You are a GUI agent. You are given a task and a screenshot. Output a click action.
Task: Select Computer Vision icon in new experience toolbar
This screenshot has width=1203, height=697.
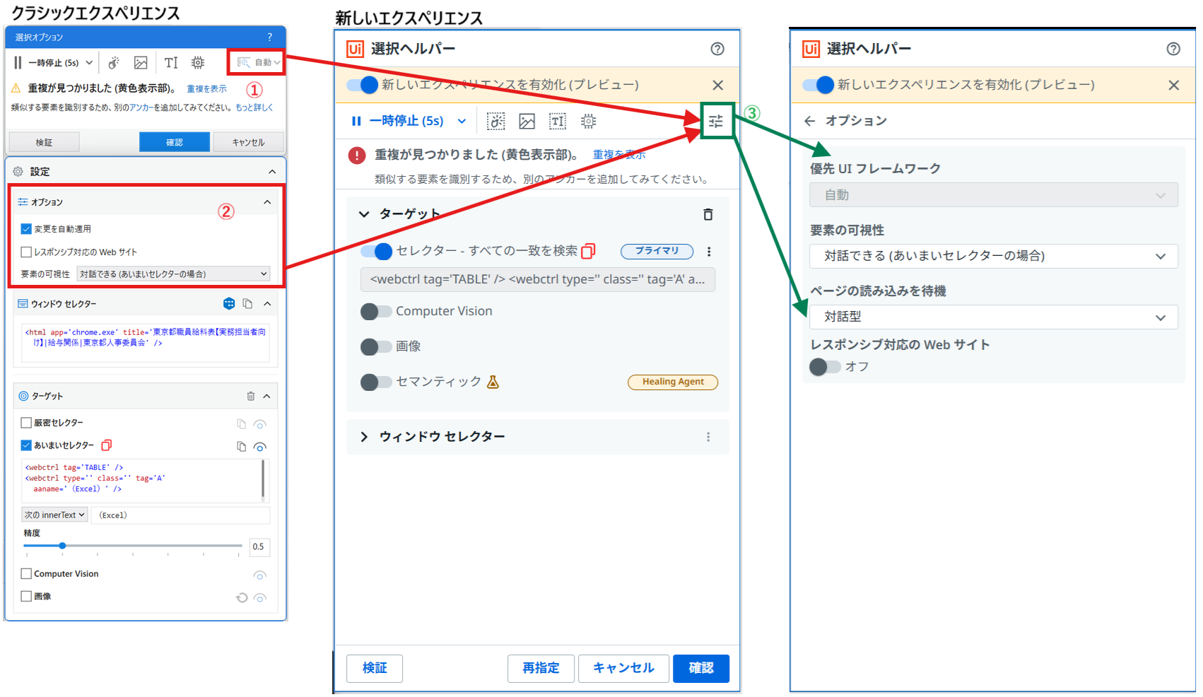(x=588, y=122)
